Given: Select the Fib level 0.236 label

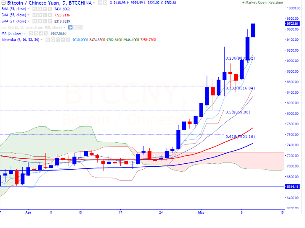Looking at the screenshot, I should 240,58.
